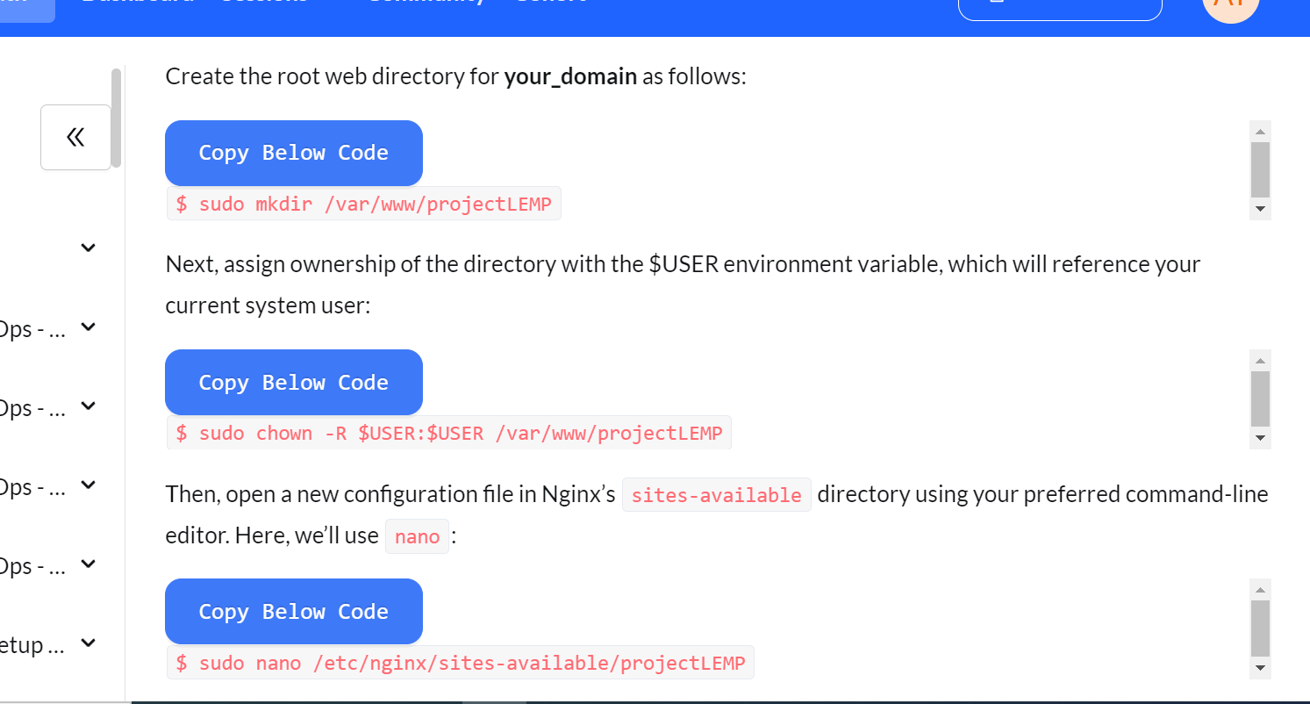Expand the first Ops section in the sidebar
1310x704 pixels.
pyautogui.click(x=87, y=327)
